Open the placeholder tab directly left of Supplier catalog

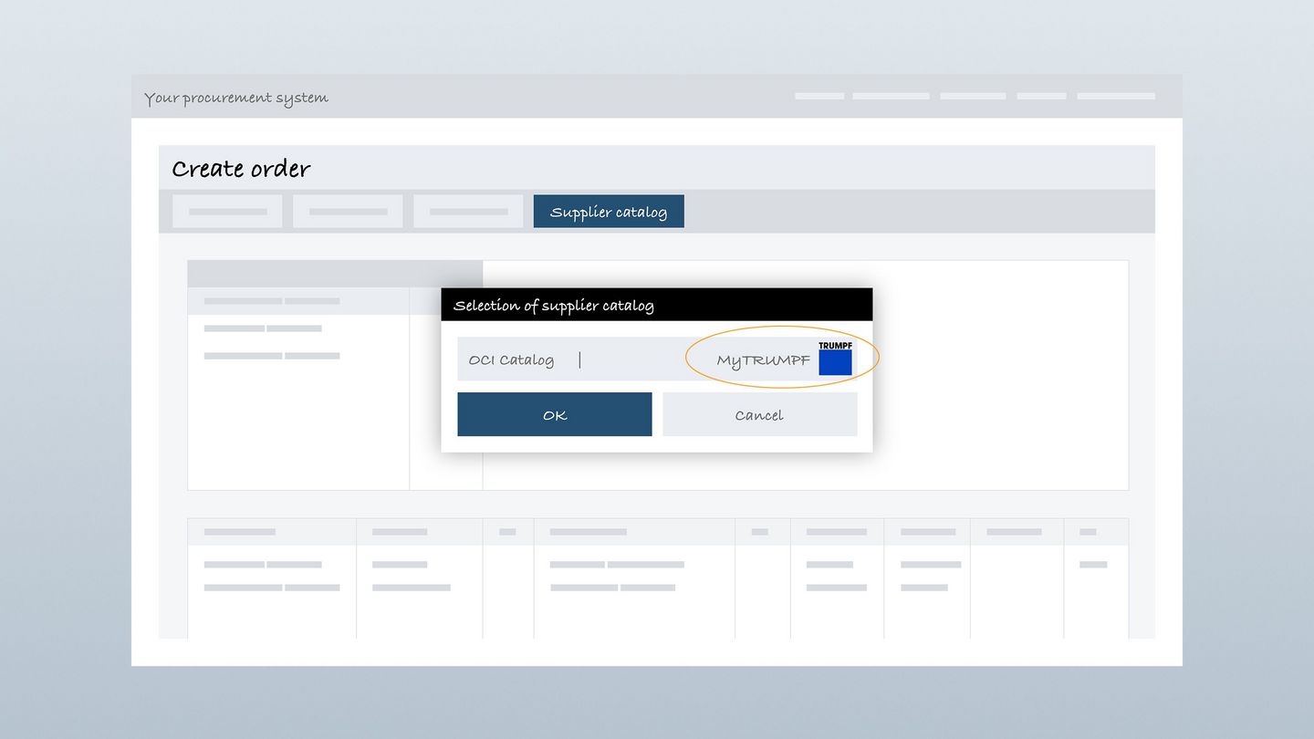coord(468,212)
